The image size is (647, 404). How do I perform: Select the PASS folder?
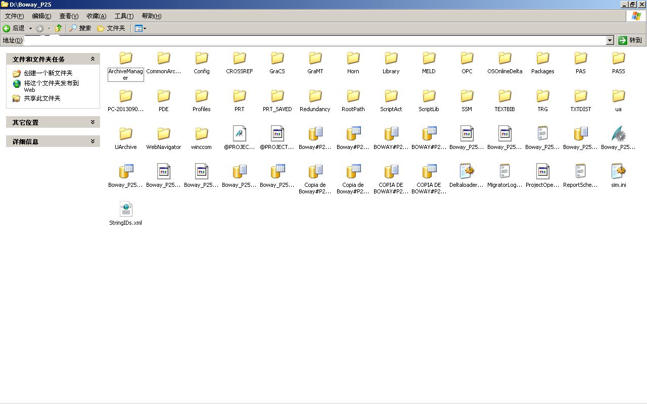[x=619, y=63]
